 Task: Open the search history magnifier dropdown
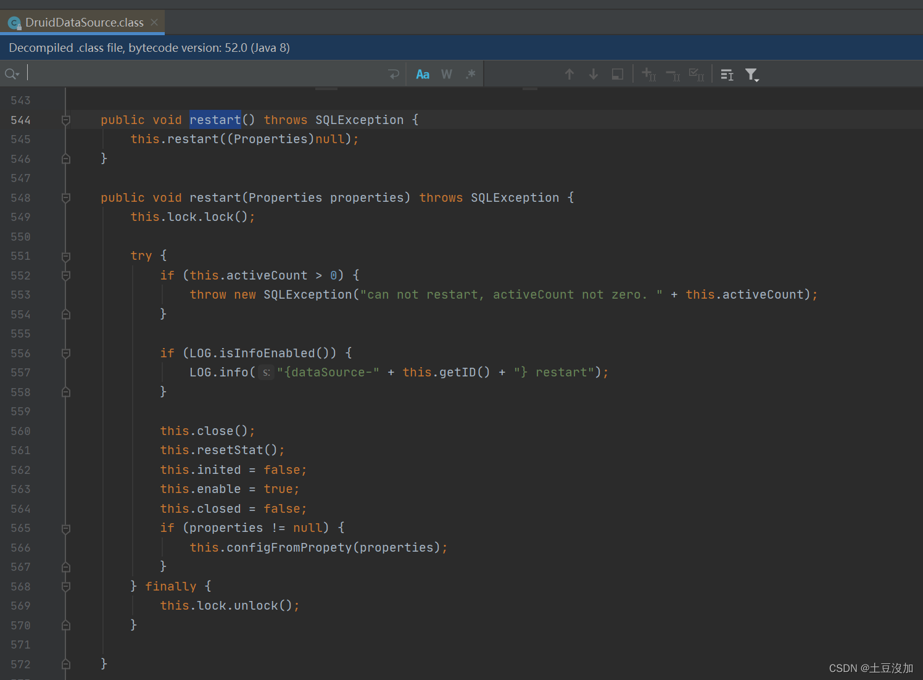(x=12, y=74)
